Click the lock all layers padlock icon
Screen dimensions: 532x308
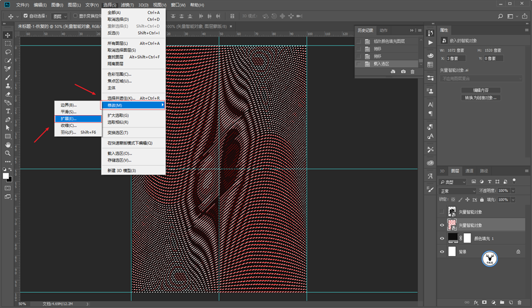[x=482, y=200]
